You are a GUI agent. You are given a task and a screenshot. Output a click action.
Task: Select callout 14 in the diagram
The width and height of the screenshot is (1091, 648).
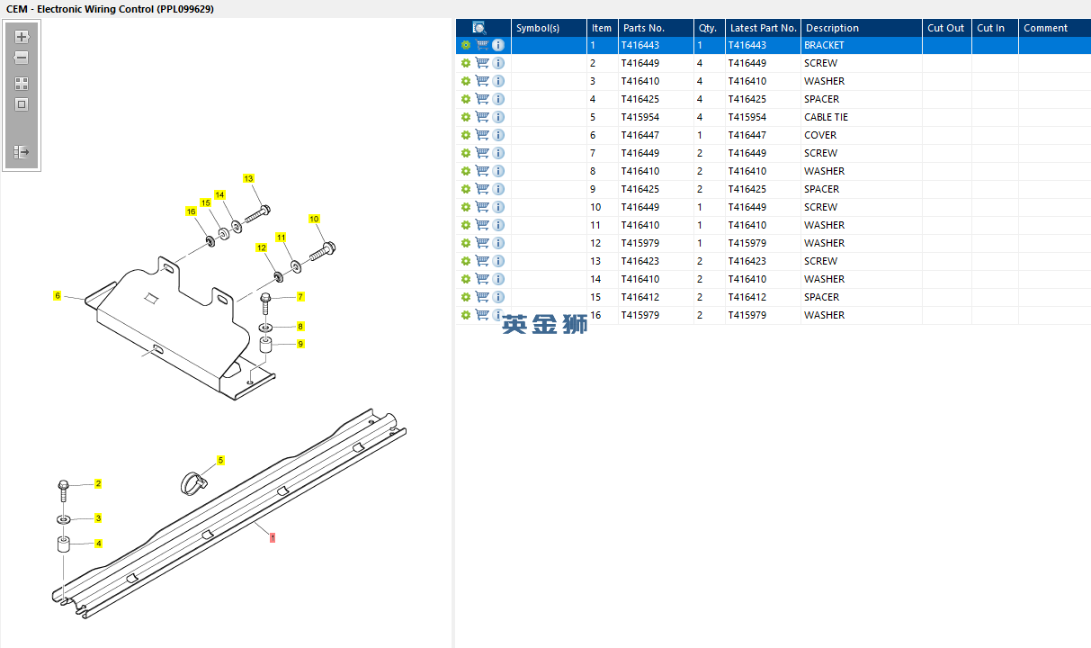pyautogui.click(x=219, y=194)
